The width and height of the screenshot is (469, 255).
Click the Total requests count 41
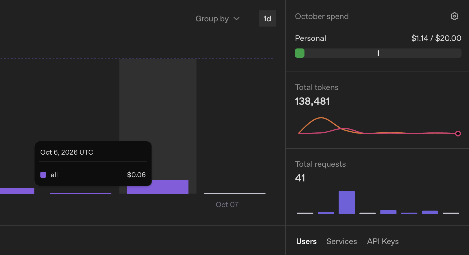coord(300,178)
